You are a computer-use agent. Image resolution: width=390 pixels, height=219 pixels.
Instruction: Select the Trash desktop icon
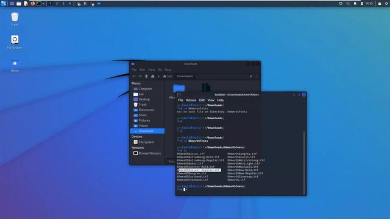point(15,19)
